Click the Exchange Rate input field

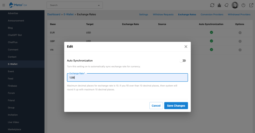[x=127, y=78]
